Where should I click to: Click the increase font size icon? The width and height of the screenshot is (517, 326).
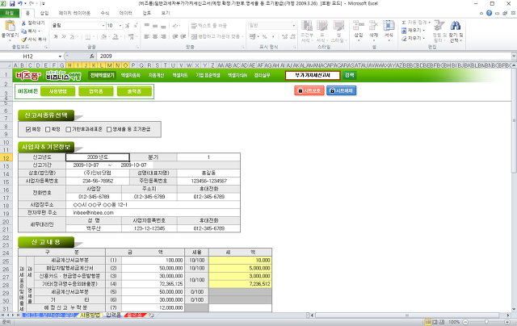coord(128,26)
